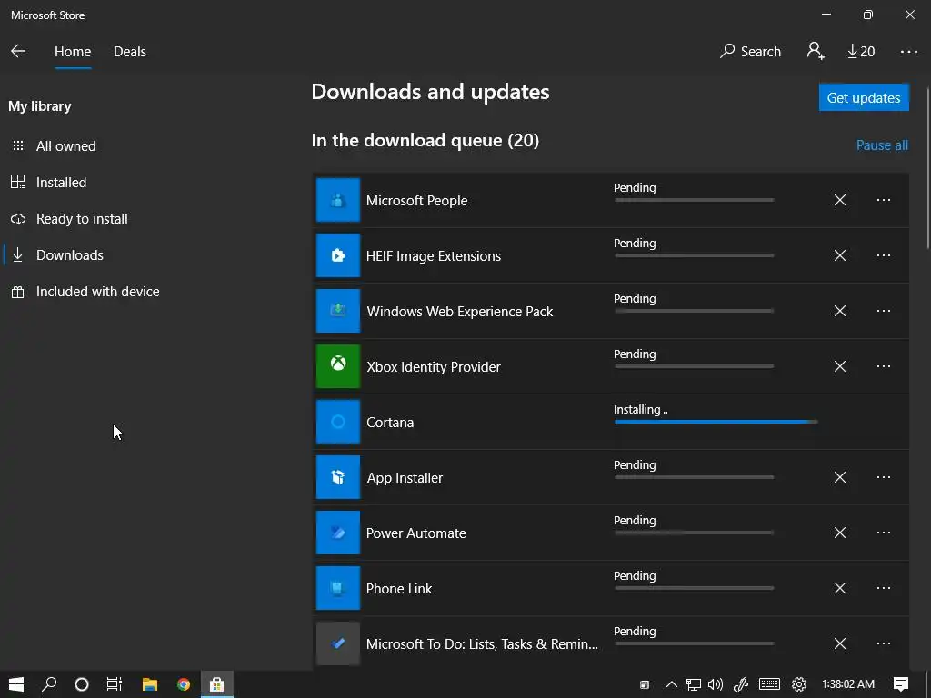931x698 pixels.
Task: Click the Phone Link pending progress bar
Action: [694, 588]
